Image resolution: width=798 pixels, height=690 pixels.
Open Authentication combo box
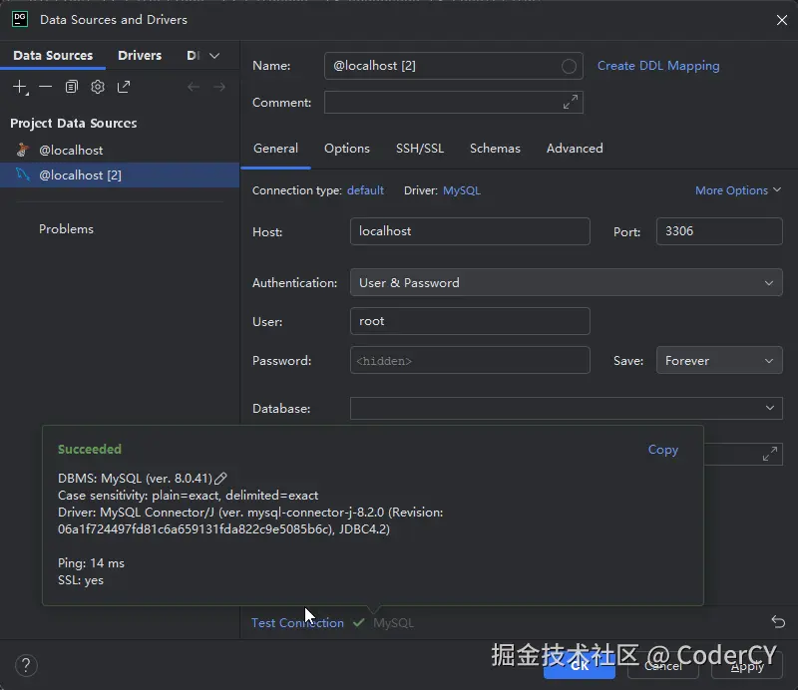[566, 282]
